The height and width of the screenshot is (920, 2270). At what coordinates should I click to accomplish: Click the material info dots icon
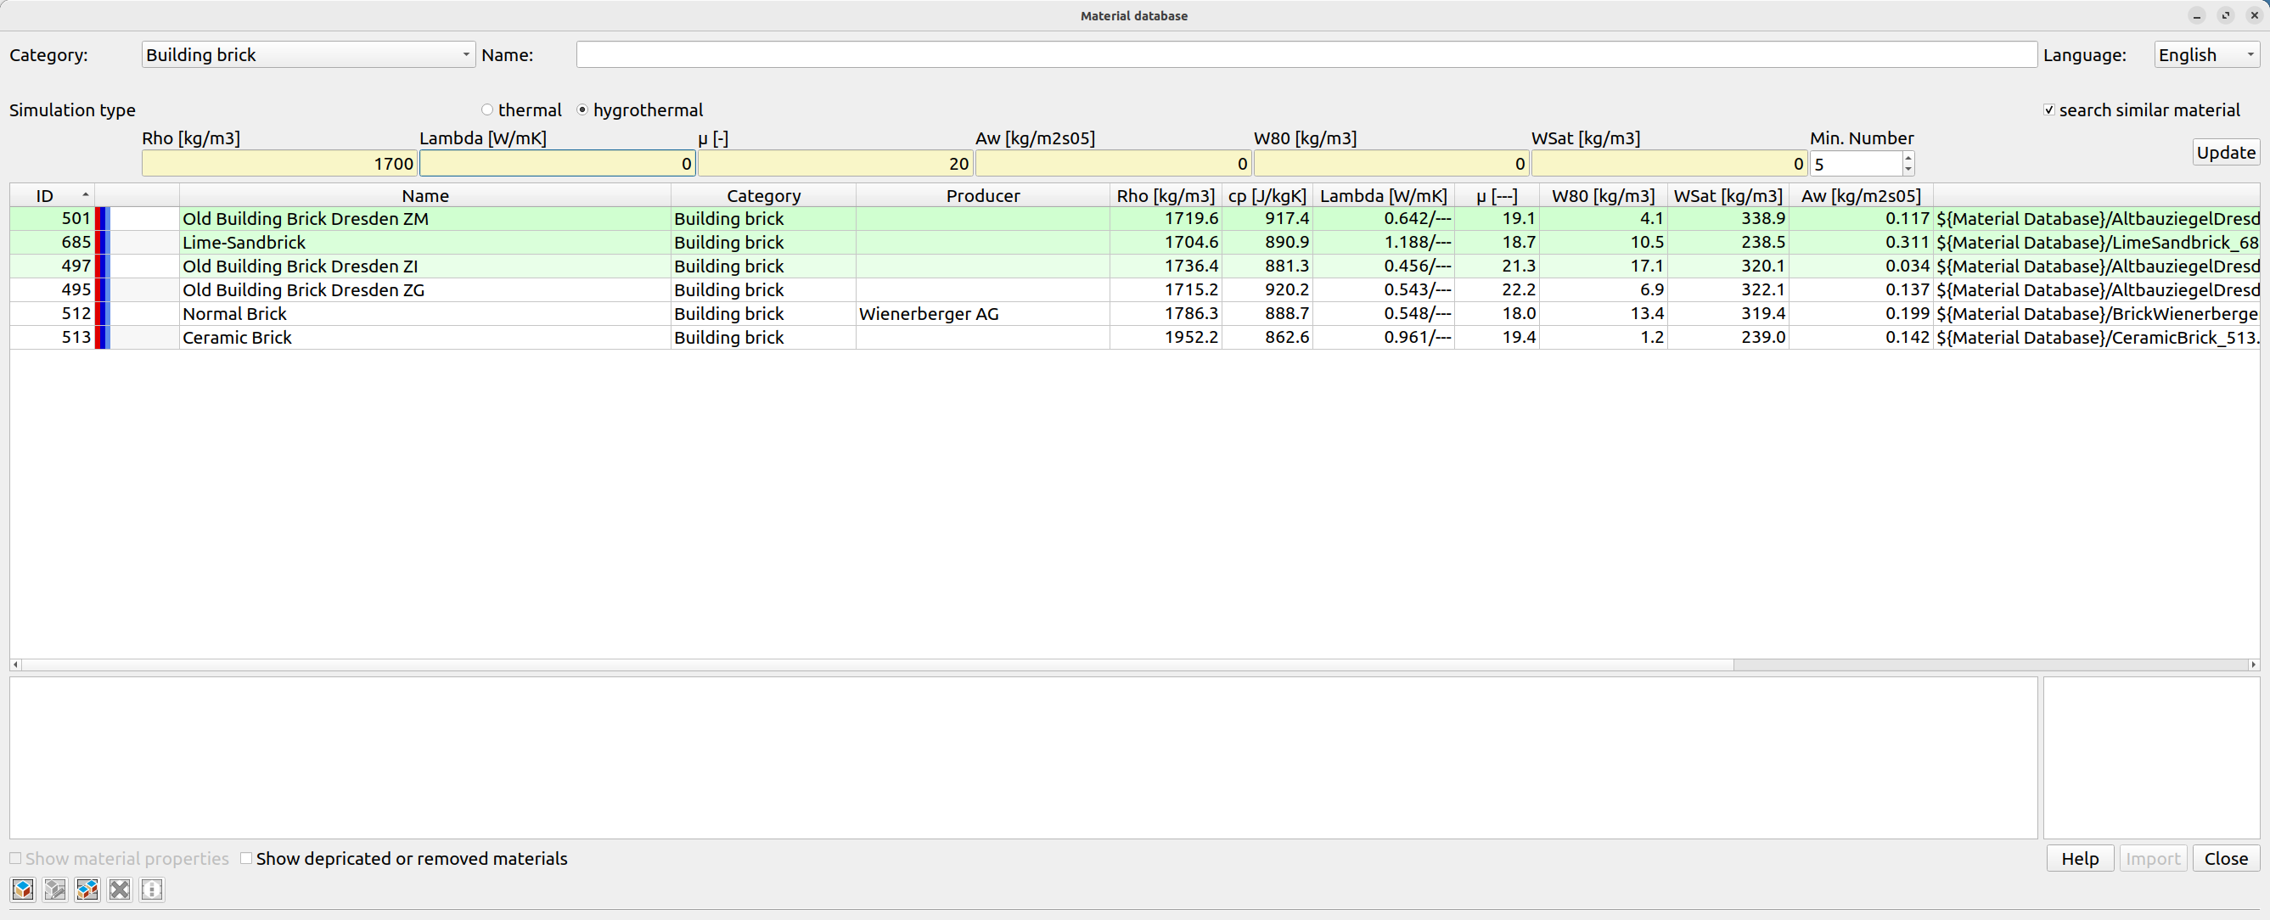152,889
